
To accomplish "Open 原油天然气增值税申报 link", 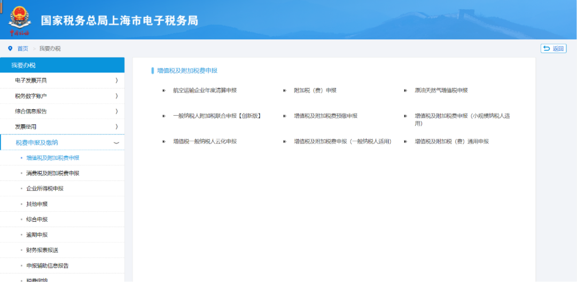I will click(441, 91).
